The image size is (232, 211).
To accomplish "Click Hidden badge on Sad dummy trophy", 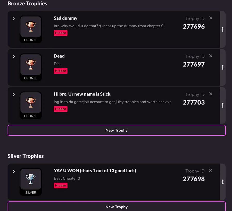I will (61, 33).
